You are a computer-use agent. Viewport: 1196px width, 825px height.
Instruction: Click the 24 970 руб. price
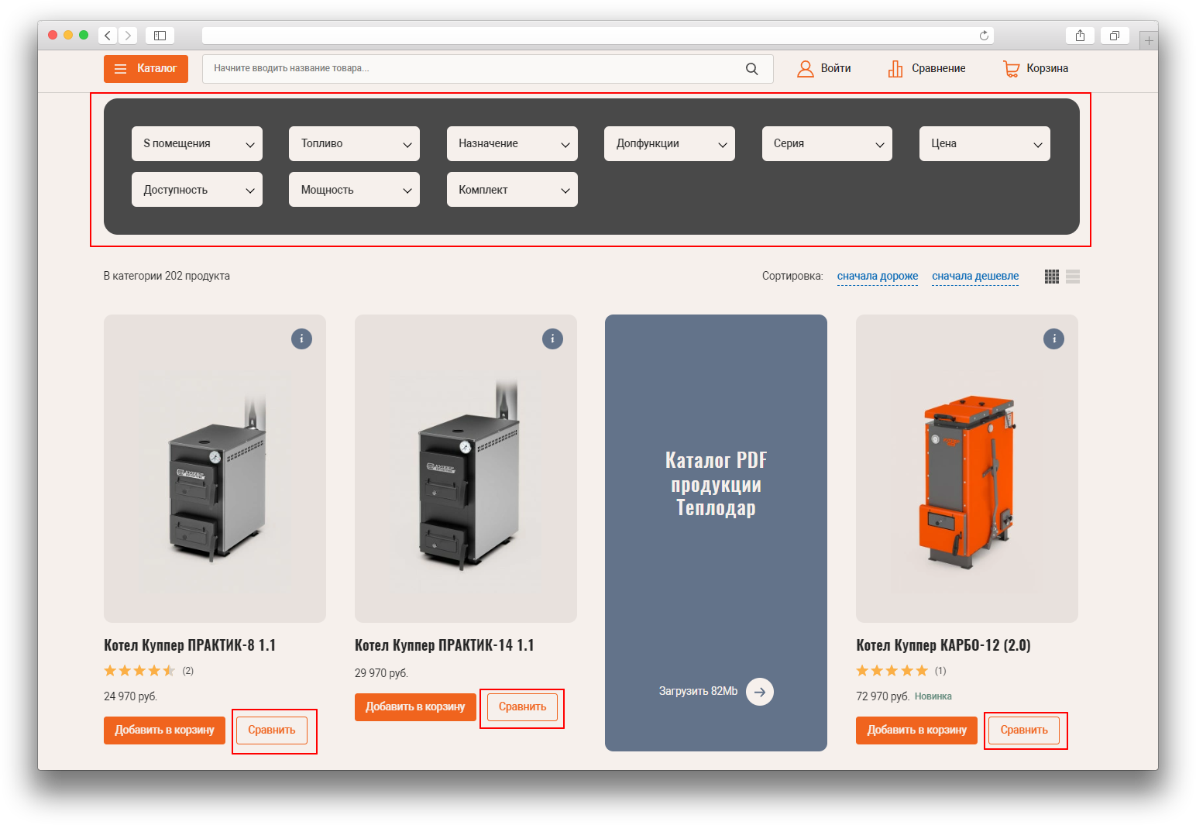130,696
